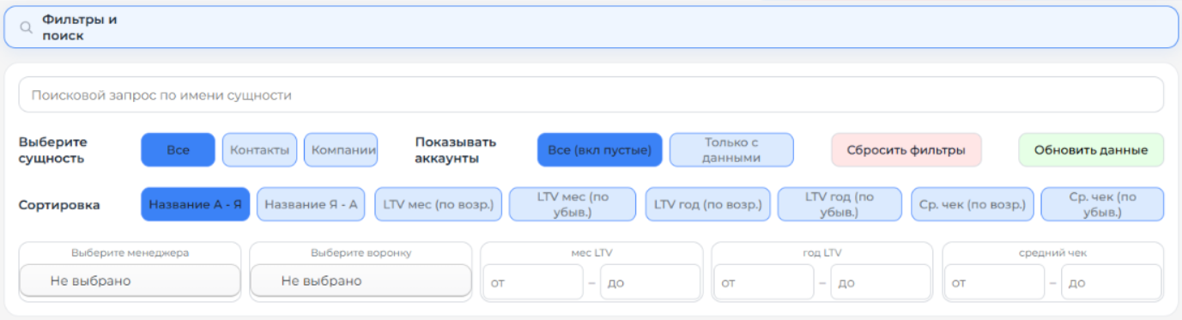Select 'Контакты' entity filter

click(x=259, y=150)
